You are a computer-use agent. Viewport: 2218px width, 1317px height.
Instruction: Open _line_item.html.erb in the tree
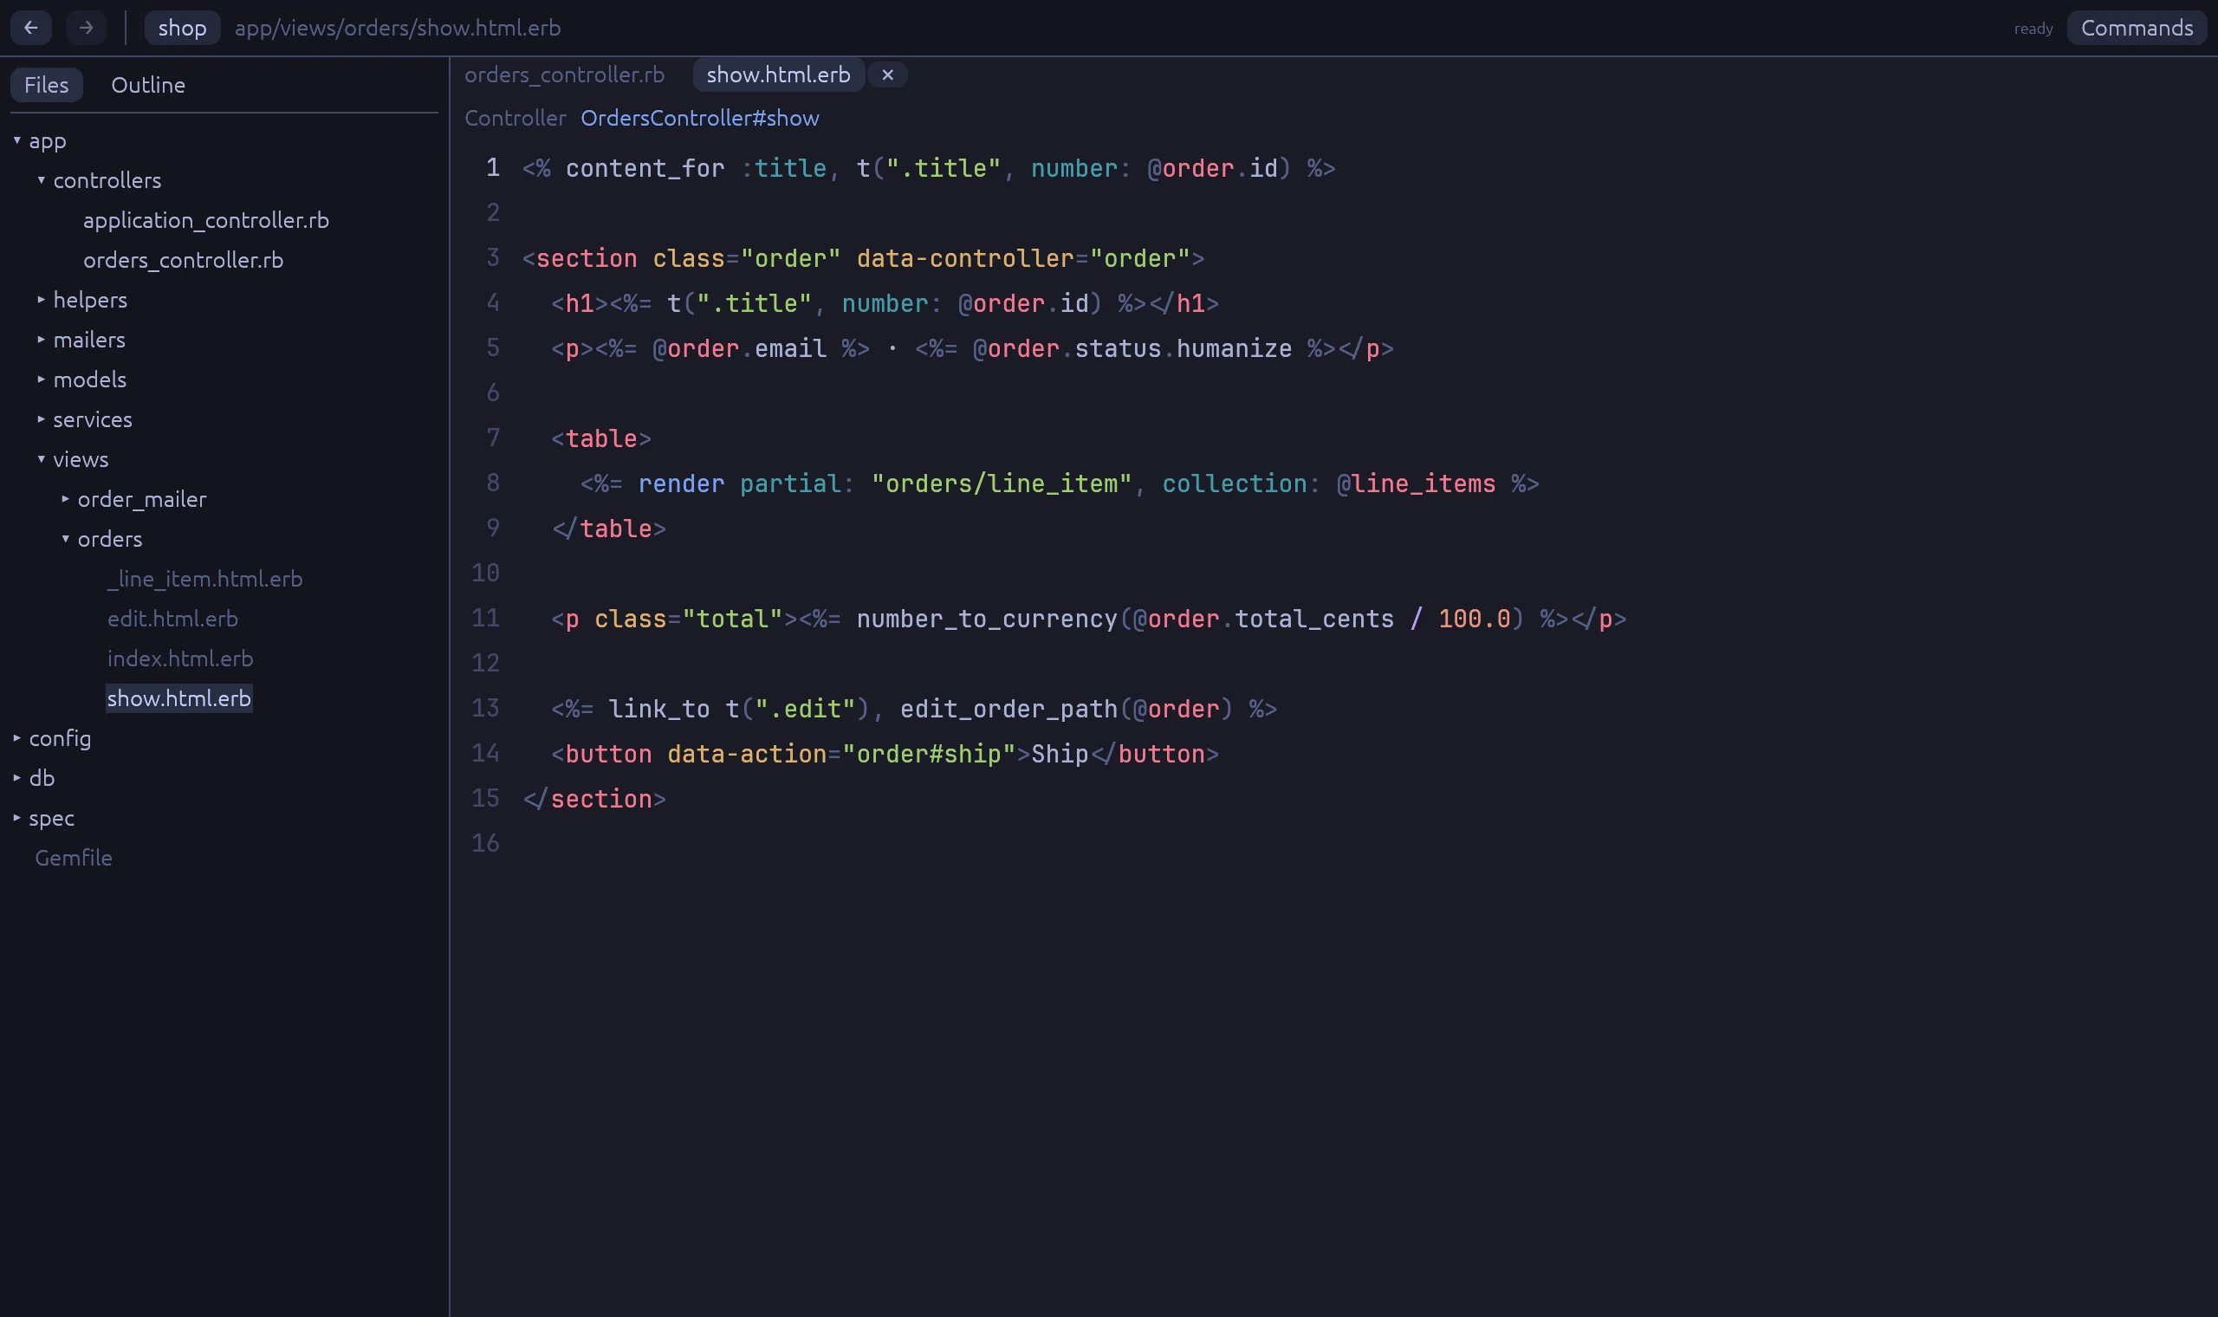point(205,579)
